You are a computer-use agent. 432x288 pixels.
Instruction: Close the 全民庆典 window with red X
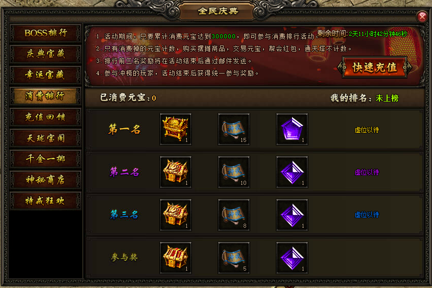422,17
